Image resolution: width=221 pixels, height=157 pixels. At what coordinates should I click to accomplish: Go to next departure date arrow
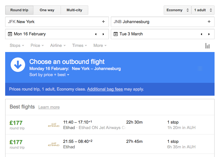(x=103, y=34)
